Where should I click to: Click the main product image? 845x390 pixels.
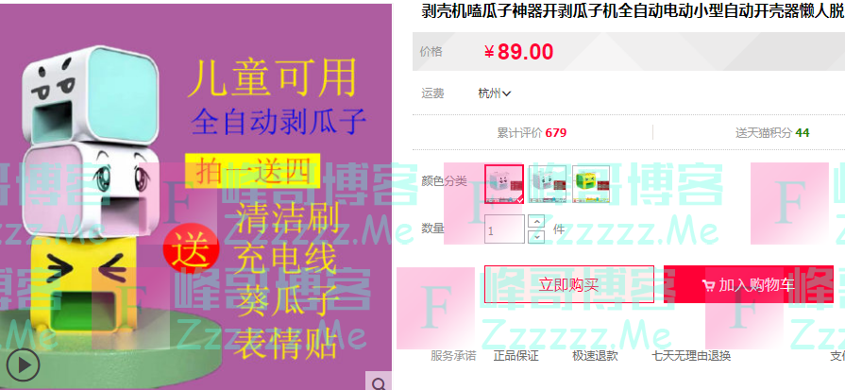195,196
